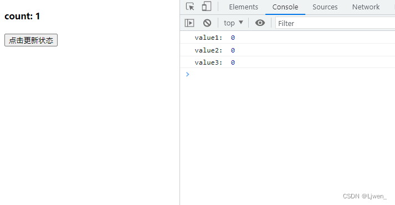Viewport: 395px width, 205px height.
Task: Open the top JavaScript context dropdown
Action: tap(233, 23)
